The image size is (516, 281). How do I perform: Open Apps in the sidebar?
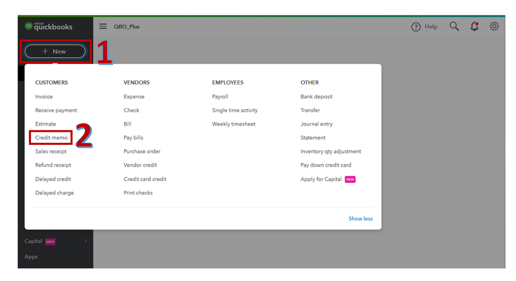(x=31, y=257)
